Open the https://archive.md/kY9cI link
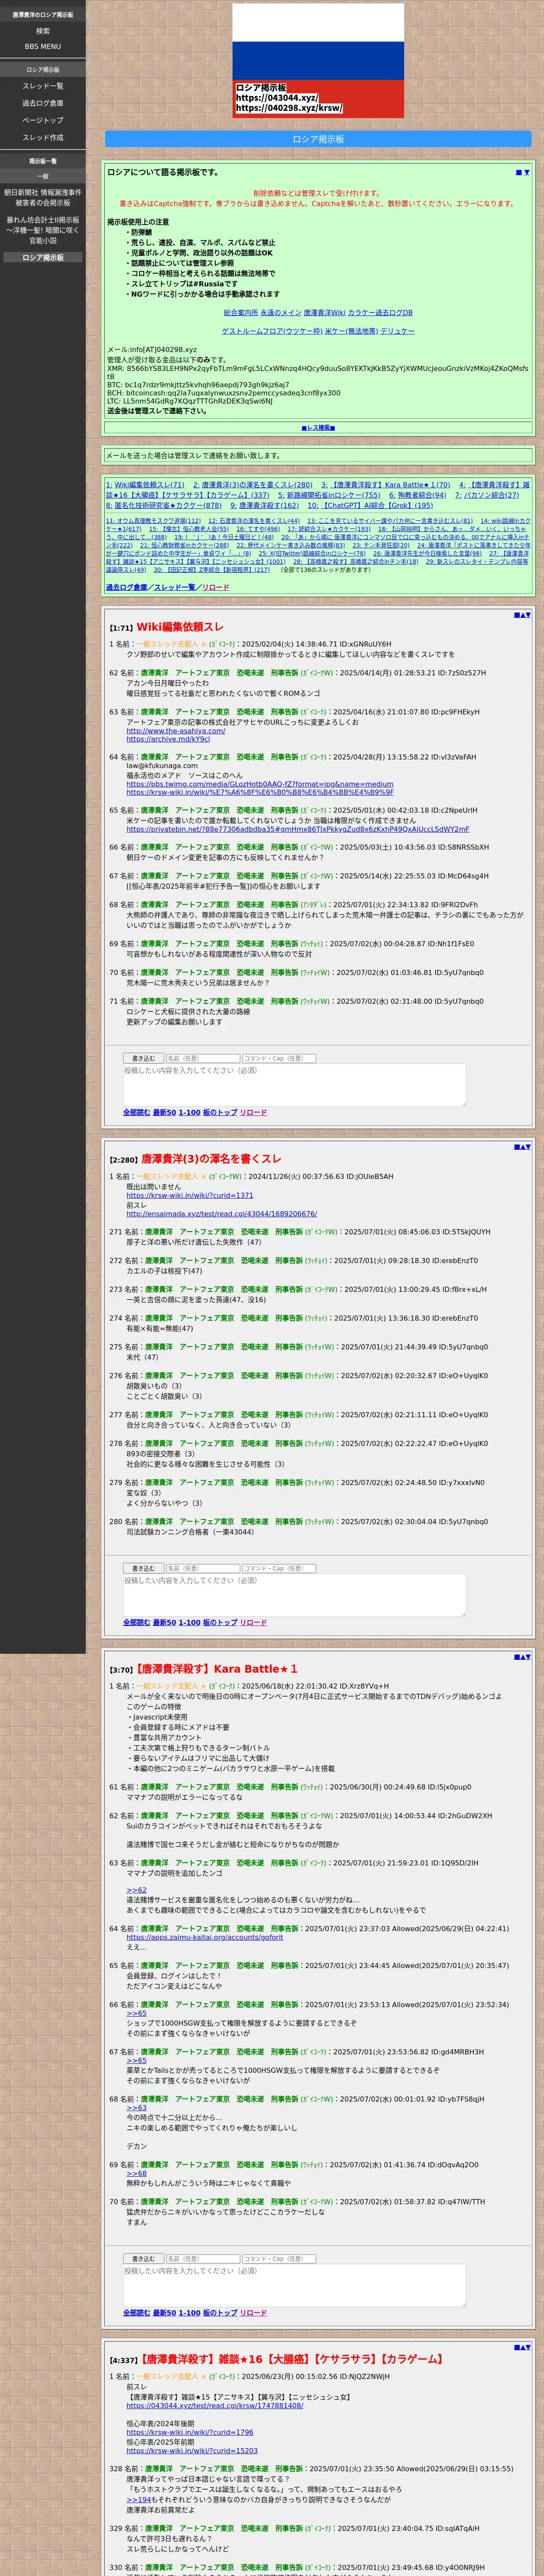 pyautogui.click(x=168, y=739)
